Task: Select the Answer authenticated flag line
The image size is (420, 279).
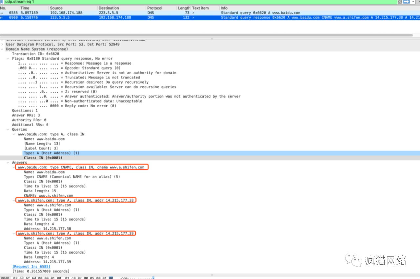Action: [x=129, y=96]
